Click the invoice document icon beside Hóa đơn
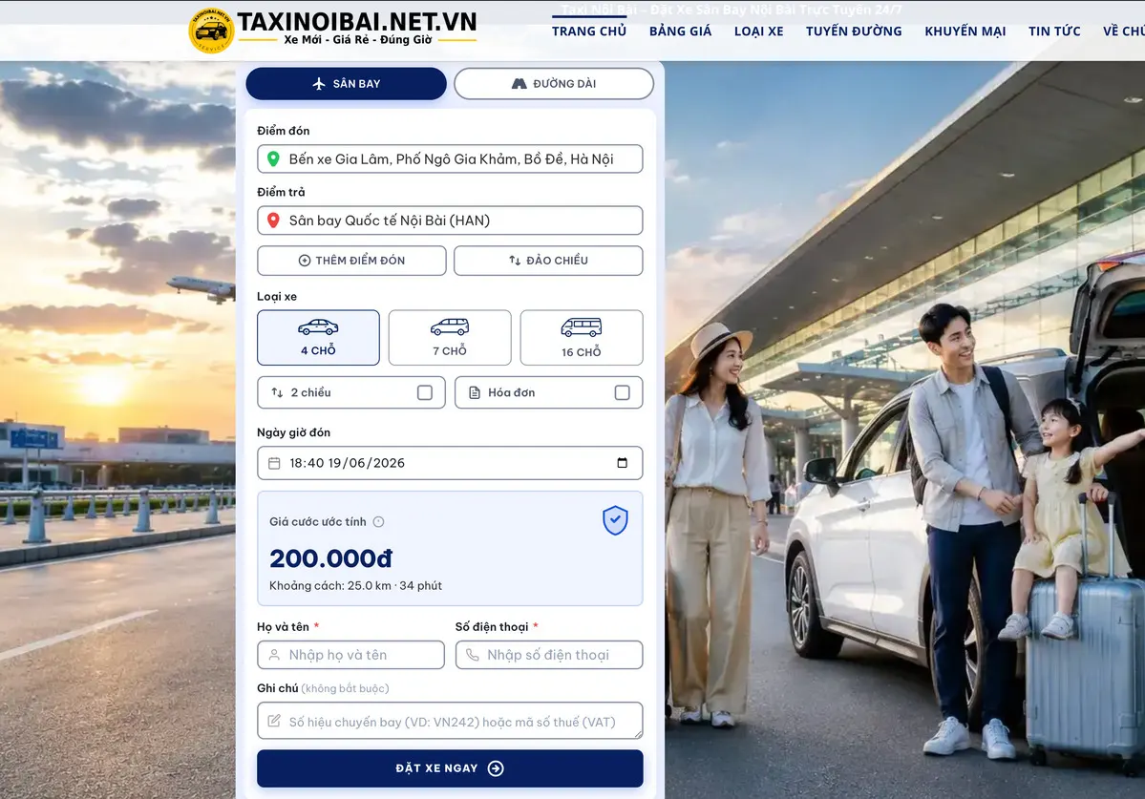The width and height of the screenshot is (1145, 799). (x=475, y=392)
